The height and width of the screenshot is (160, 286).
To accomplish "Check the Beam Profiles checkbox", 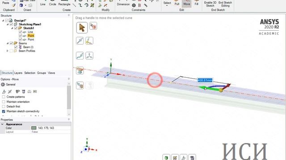I will point(11,51).
